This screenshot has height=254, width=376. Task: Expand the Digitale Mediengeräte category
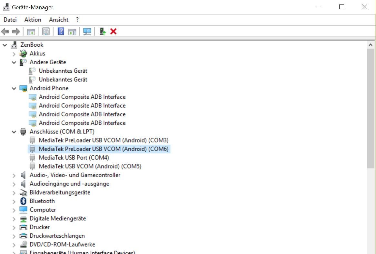14,219
